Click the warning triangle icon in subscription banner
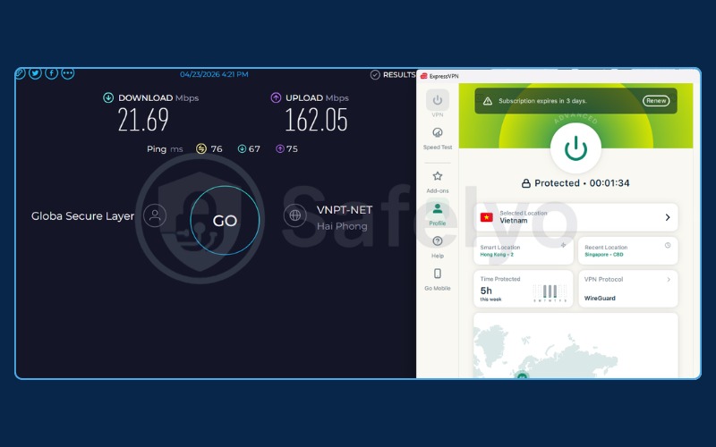Viewport: 716px width, 447px height. click(x=488, y=101)
